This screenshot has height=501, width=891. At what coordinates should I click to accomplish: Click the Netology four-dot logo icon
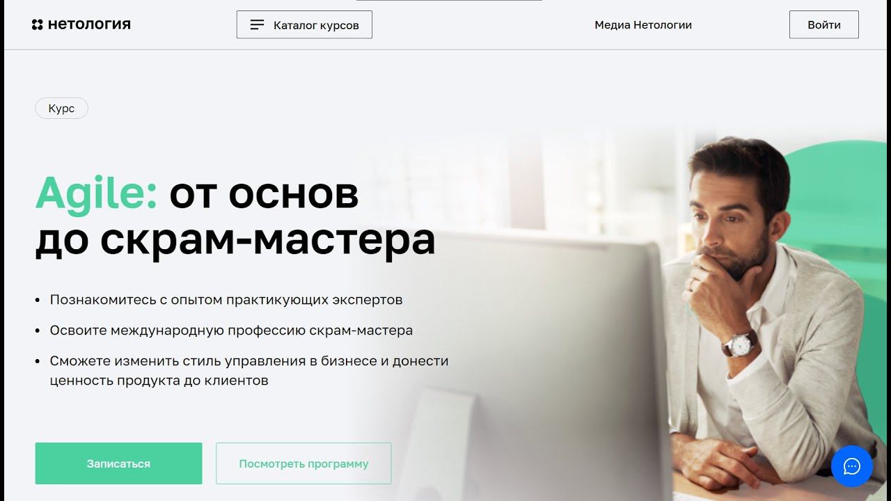point(38,25)
